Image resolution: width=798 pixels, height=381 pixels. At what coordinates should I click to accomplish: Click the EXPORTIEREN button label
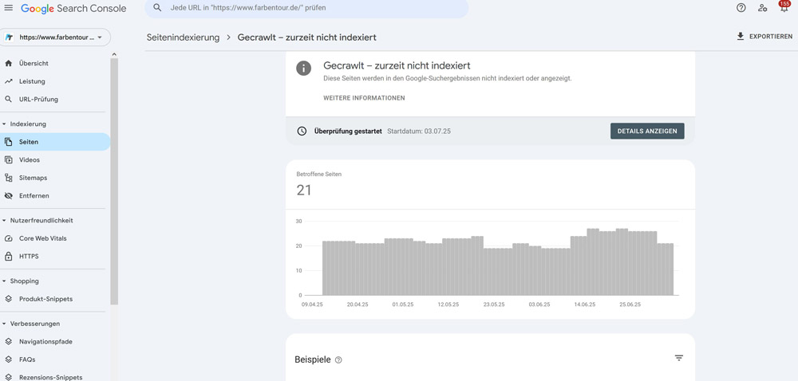[771, 37]
